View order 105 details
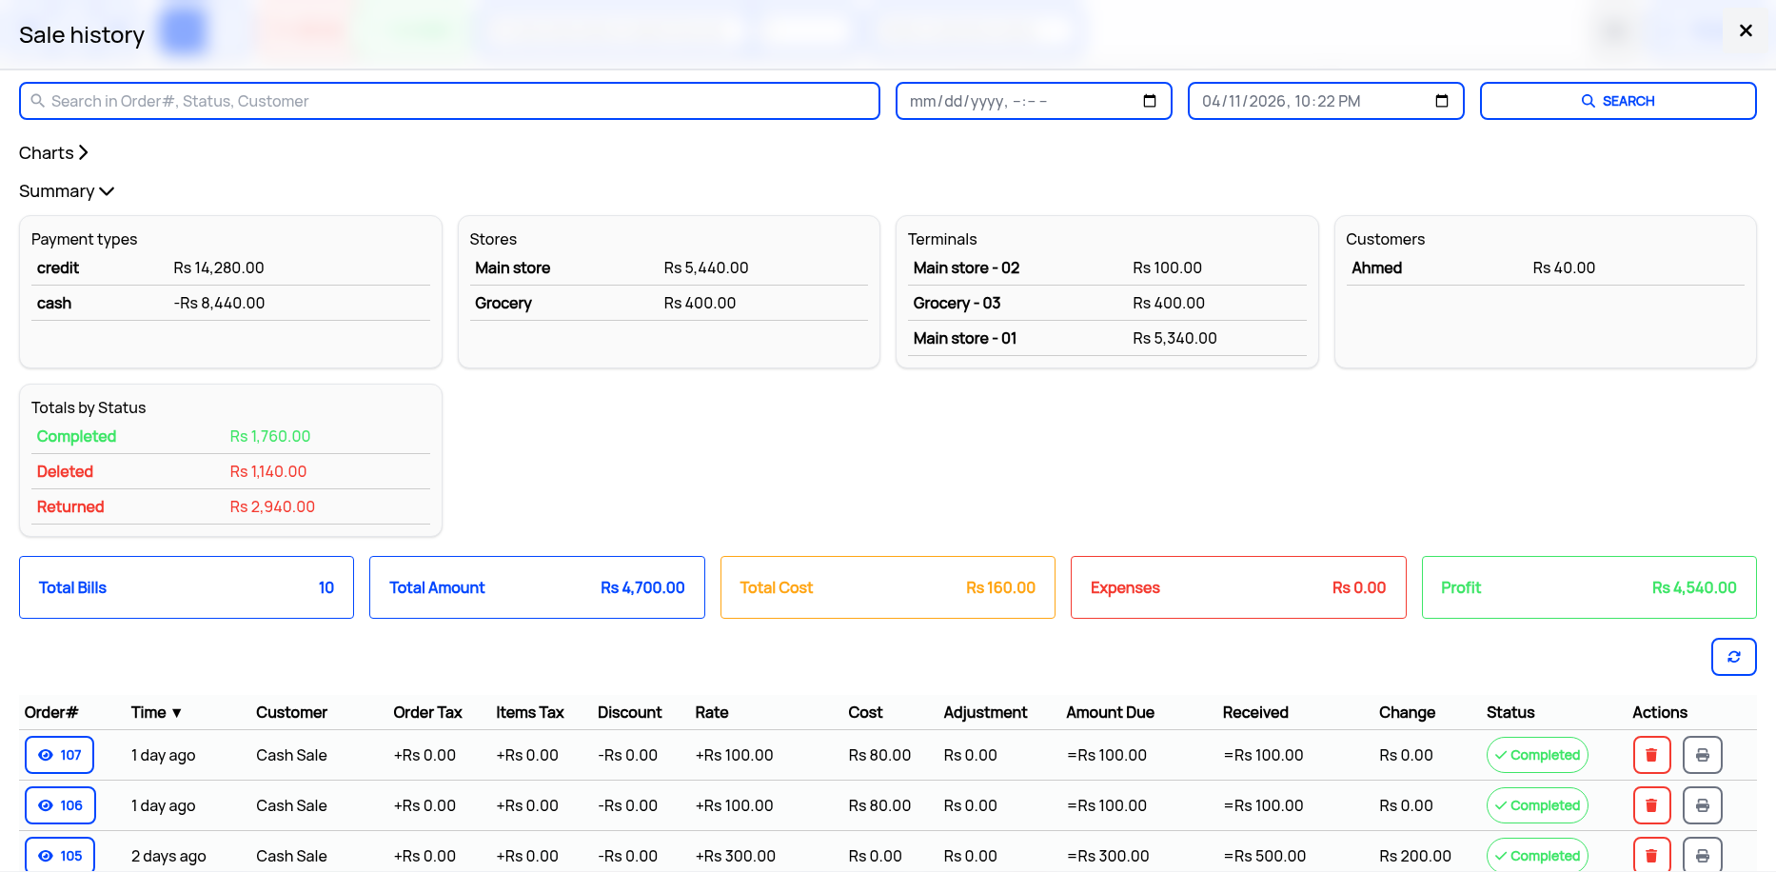Viewport: 1776px width, 872px height. [x=59, y=855]
